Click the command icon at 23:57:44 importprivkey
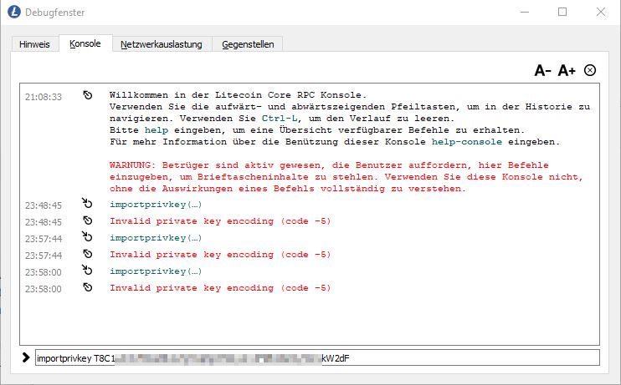This screenshot has height=385, width=621. 87,236
